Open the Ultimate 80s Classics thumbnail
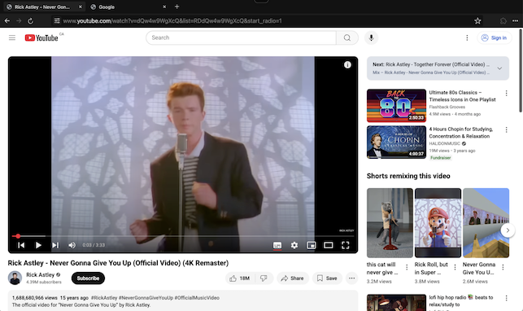 (x=396, y=106)
